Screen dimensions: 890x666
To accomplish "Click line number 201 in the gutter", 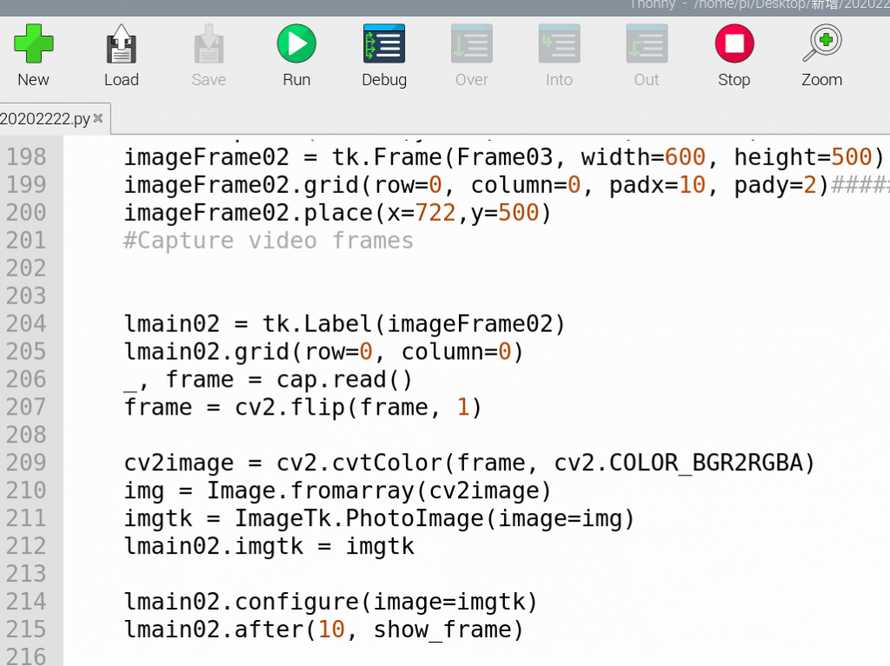I will click(x=26, y=241).
